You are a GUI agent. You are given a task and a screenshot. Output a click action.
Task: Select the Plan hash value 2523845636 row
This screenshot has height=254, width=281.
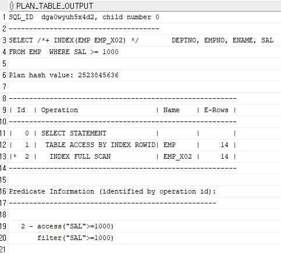[144, 76]
